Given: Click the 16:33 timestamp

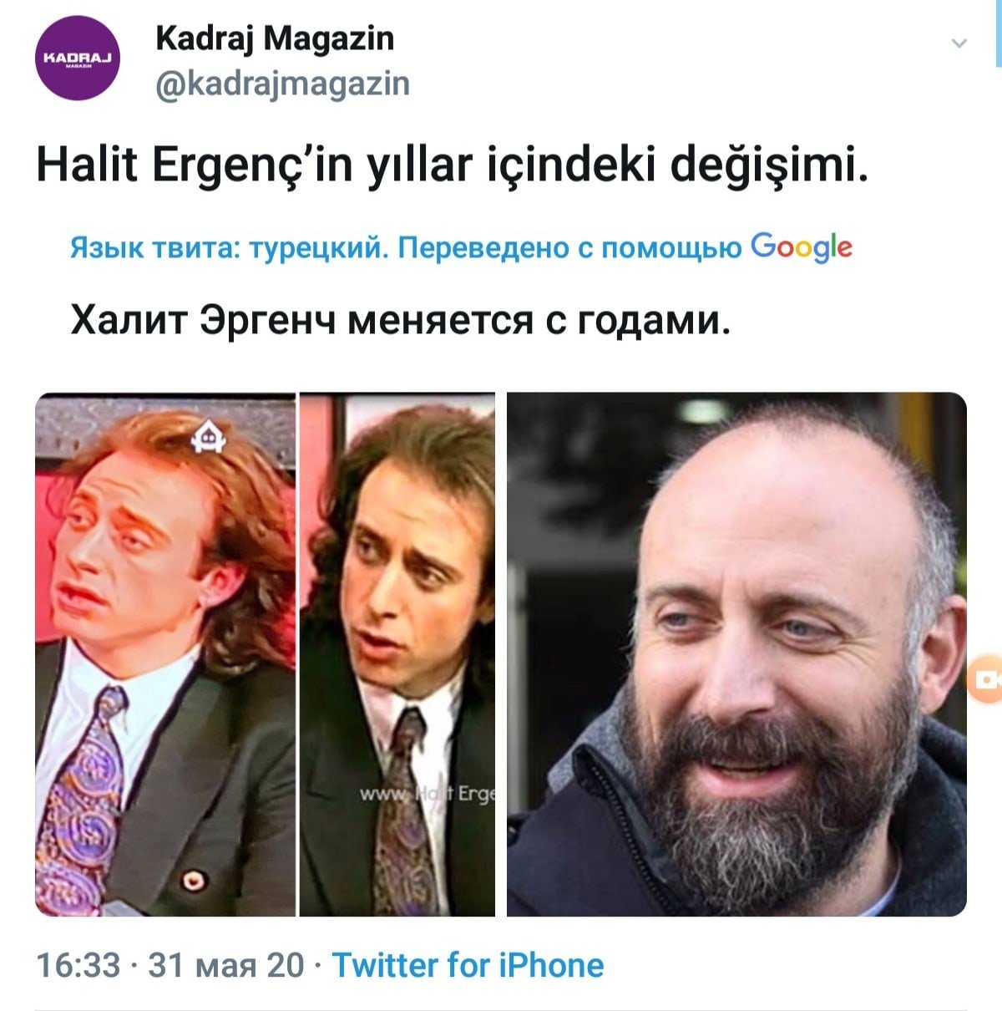Looking at the screenshot, I should pos(79,965).
